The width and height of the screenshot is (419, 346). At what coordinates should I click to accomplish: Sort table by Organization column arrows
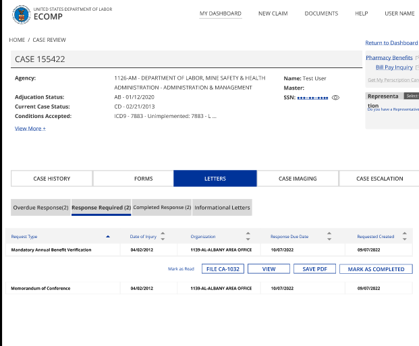[x=248, y=237]
